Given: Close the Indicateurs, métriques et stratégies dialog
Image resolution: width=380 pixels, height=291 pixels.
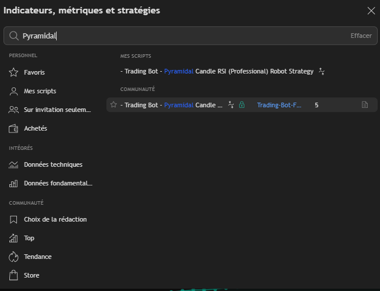Looking at the screenshot, I should click(371, 10).
